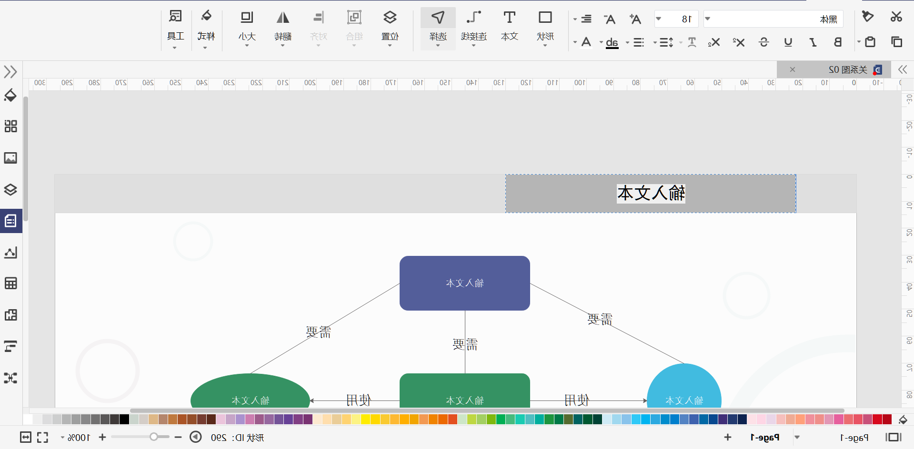Decrease font size with smaller A icon
This screenshot has height=449, width=914.
tap(609, 19)
